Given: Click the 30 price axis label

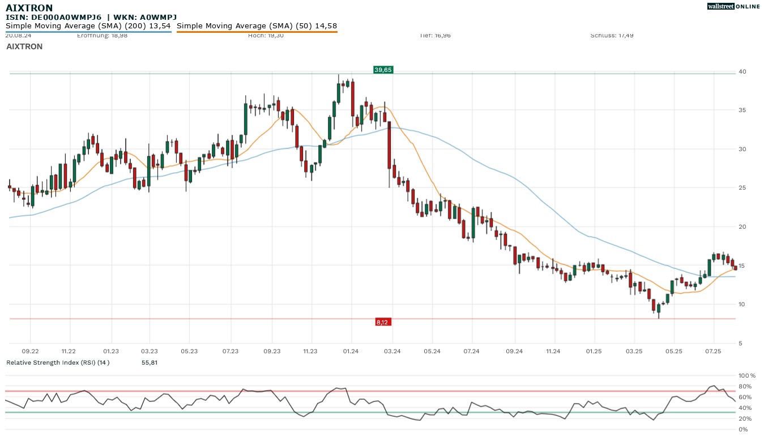Looking at the screenshot, I should tap(741, 149).
